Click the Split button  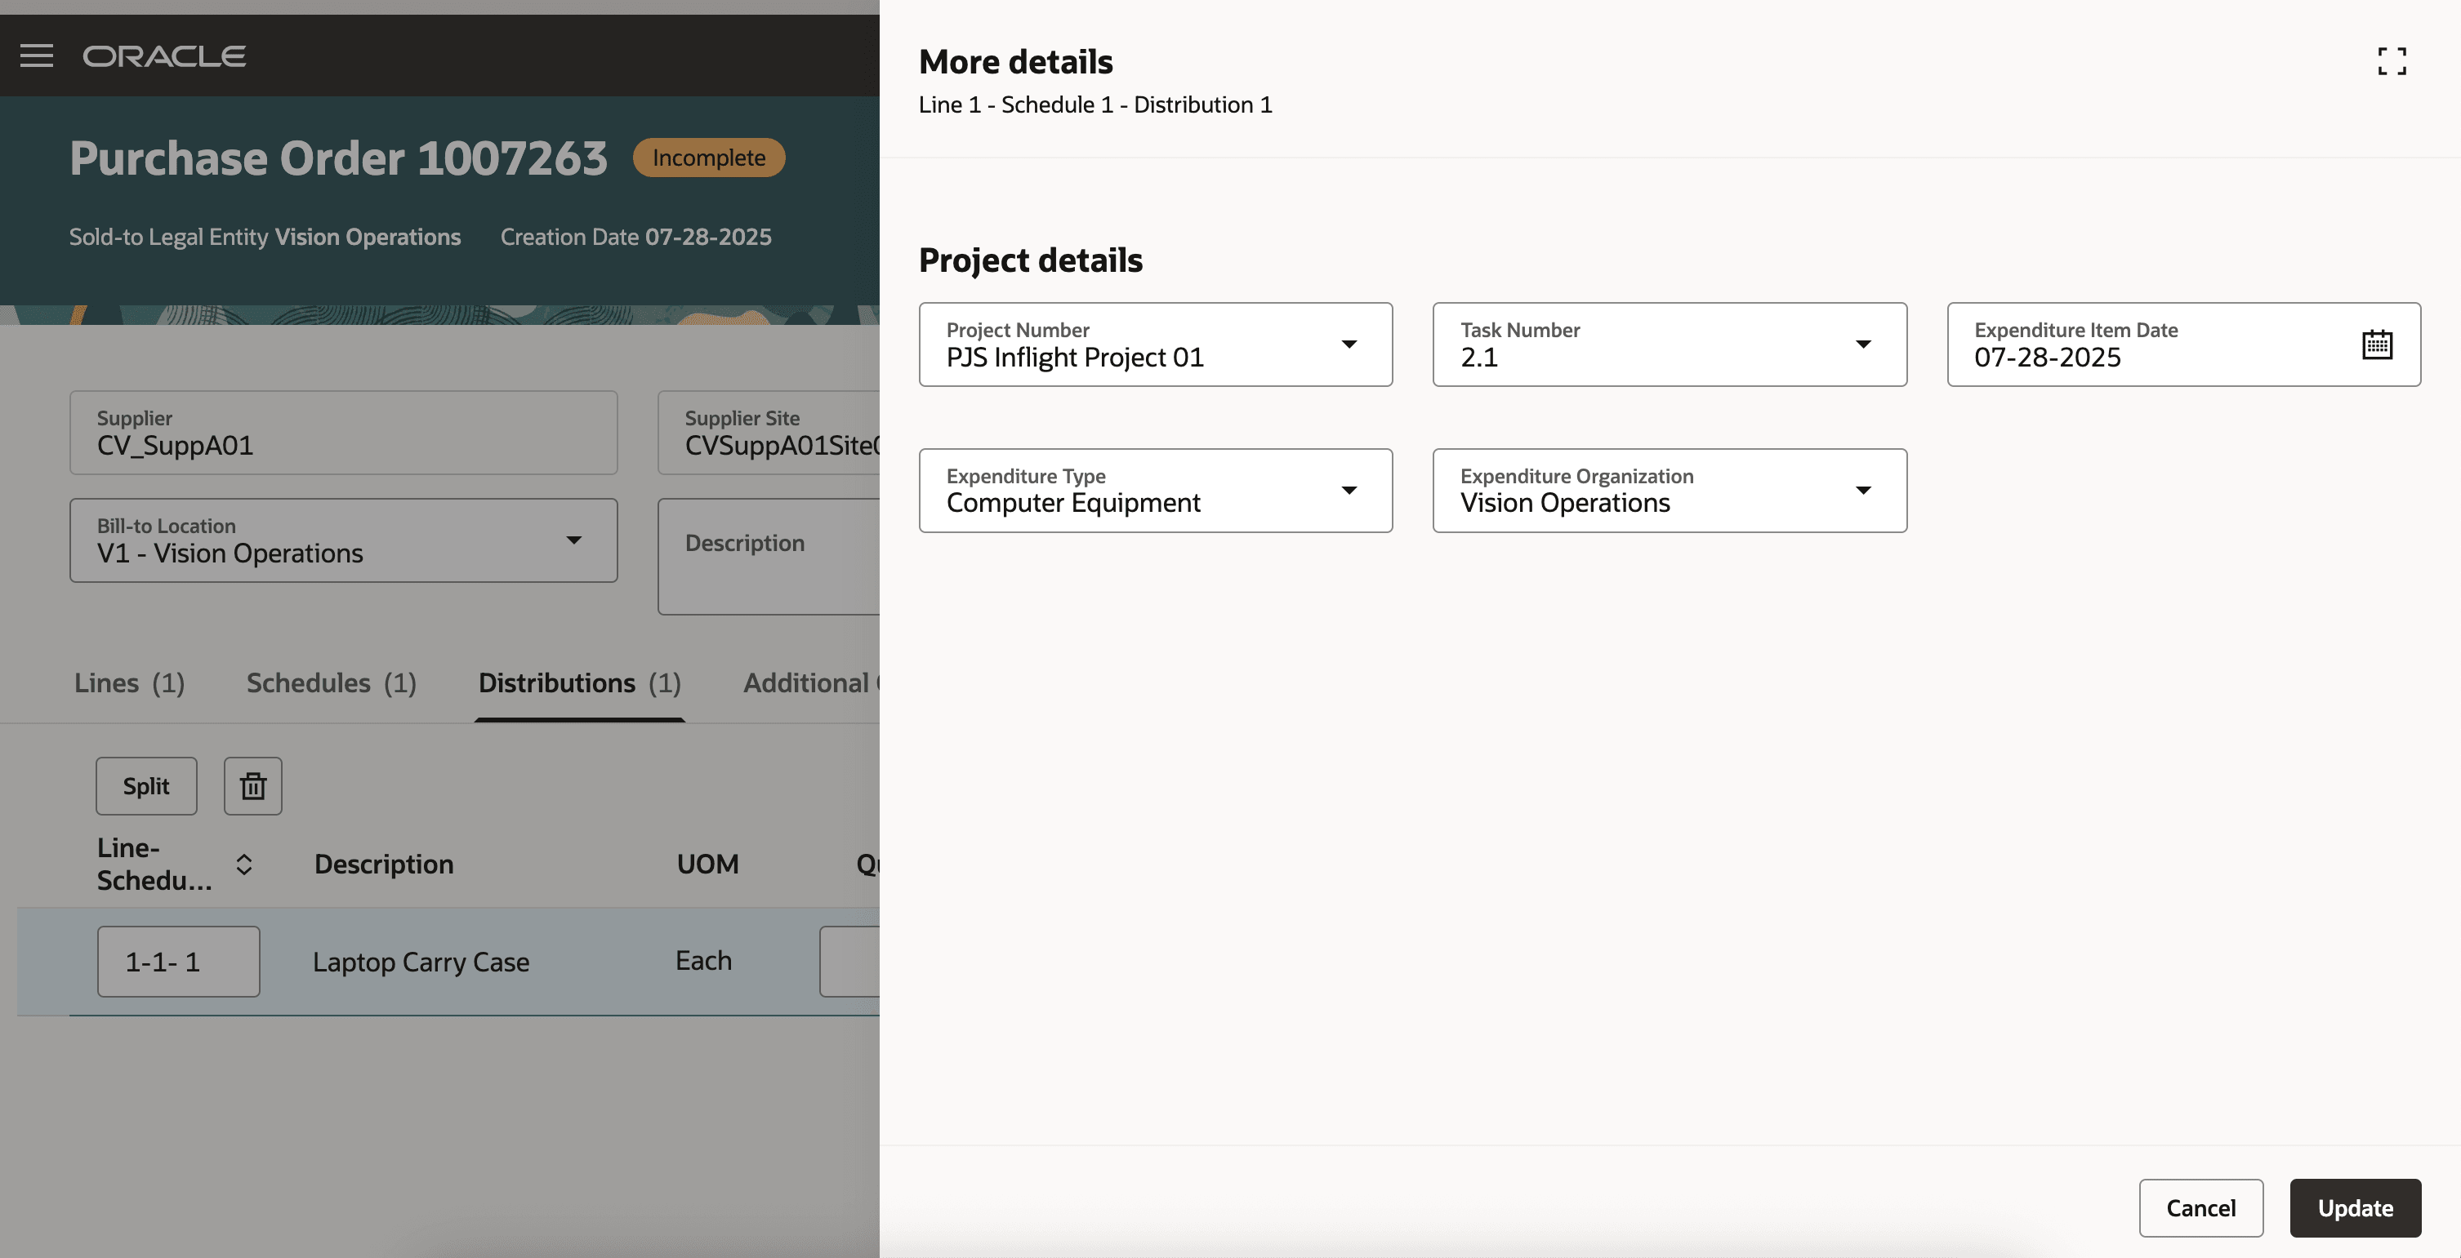pyautogui.click(x=145, y=786)
